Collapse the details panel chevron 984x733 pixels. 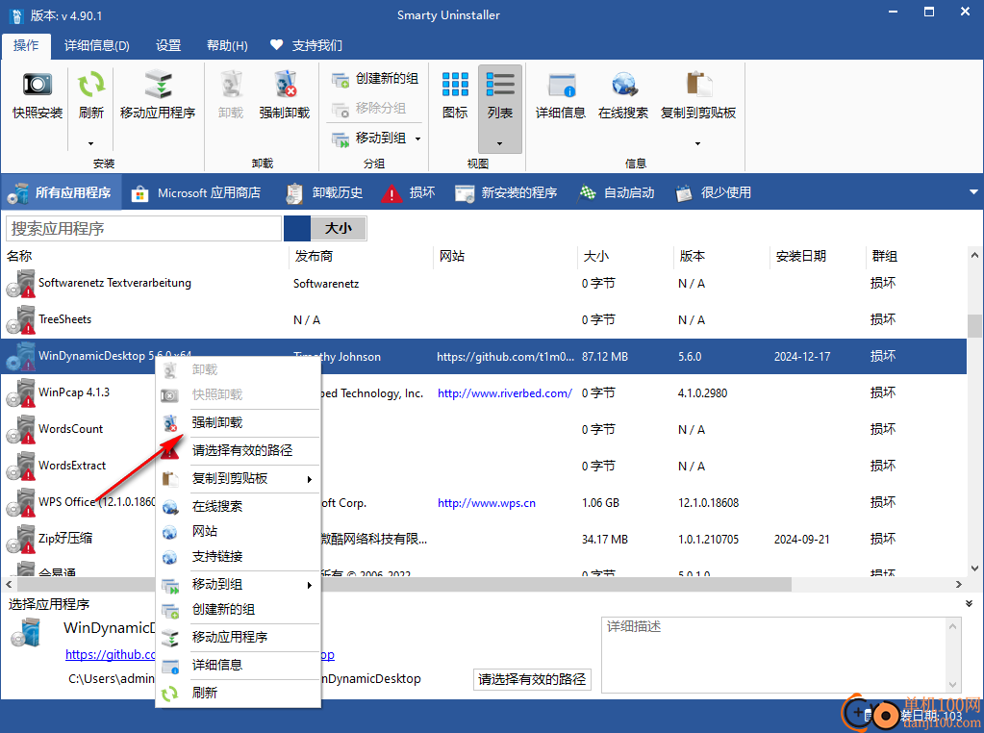[x=969, y=604]
